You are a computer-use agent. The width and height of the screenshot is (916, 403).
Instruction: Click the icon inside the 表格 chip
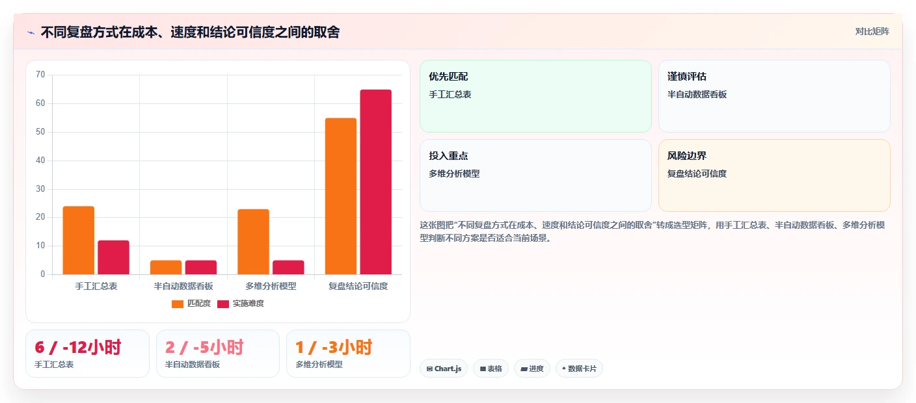tap(483, 369)
